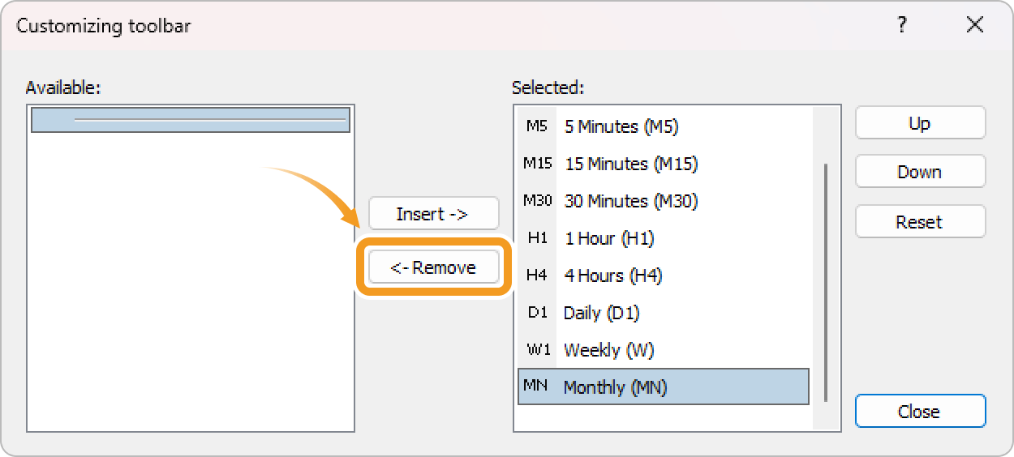Reset the toolbar to defaults
Viewport: 1014px width, 457px height.
pyautogui.click(x=920, y=221)
